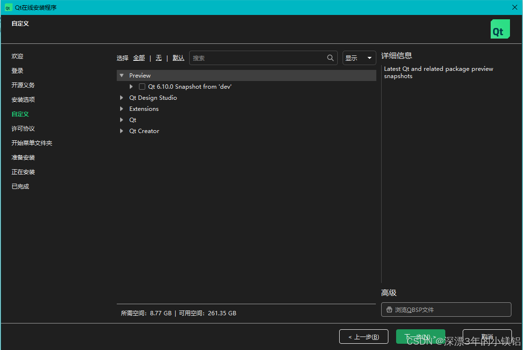The width and height of the screenshot is (523, 350).
Task: Click the 所需空间: 8.77 GB text
Action: (146, 313)
